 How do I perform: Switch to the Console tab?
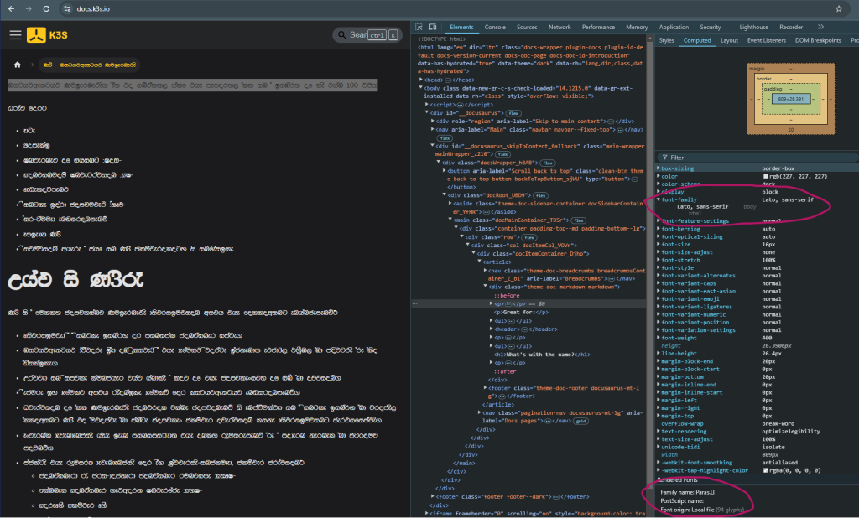[495, 27]
